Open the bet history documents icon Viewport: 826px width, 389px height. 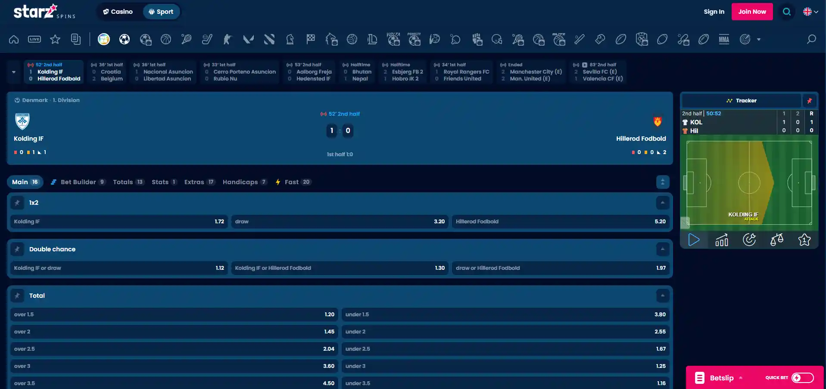pyautogui.click(x=76, y=40)
